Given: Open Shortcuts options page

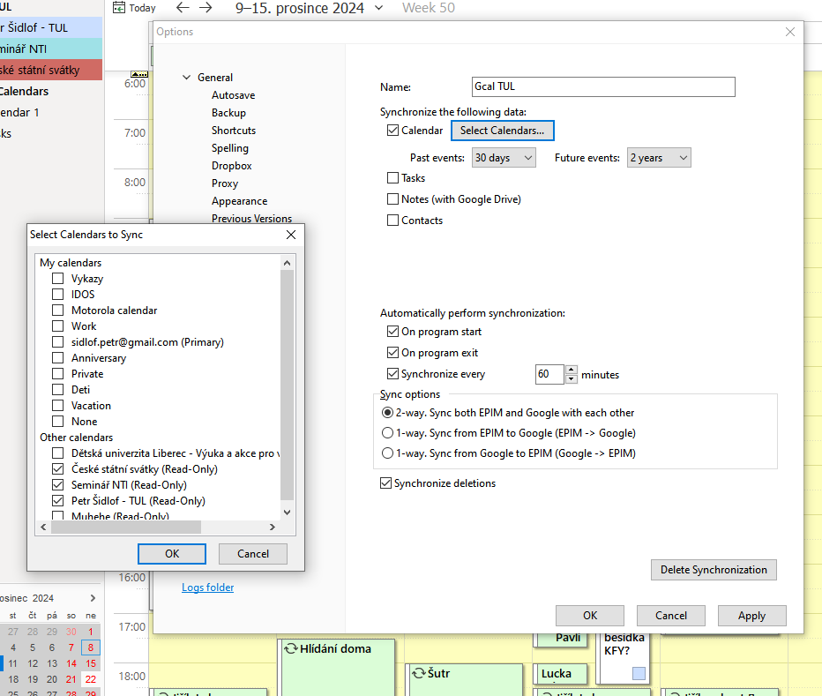Looking at the screenshot, I should (x=234, y=131).
